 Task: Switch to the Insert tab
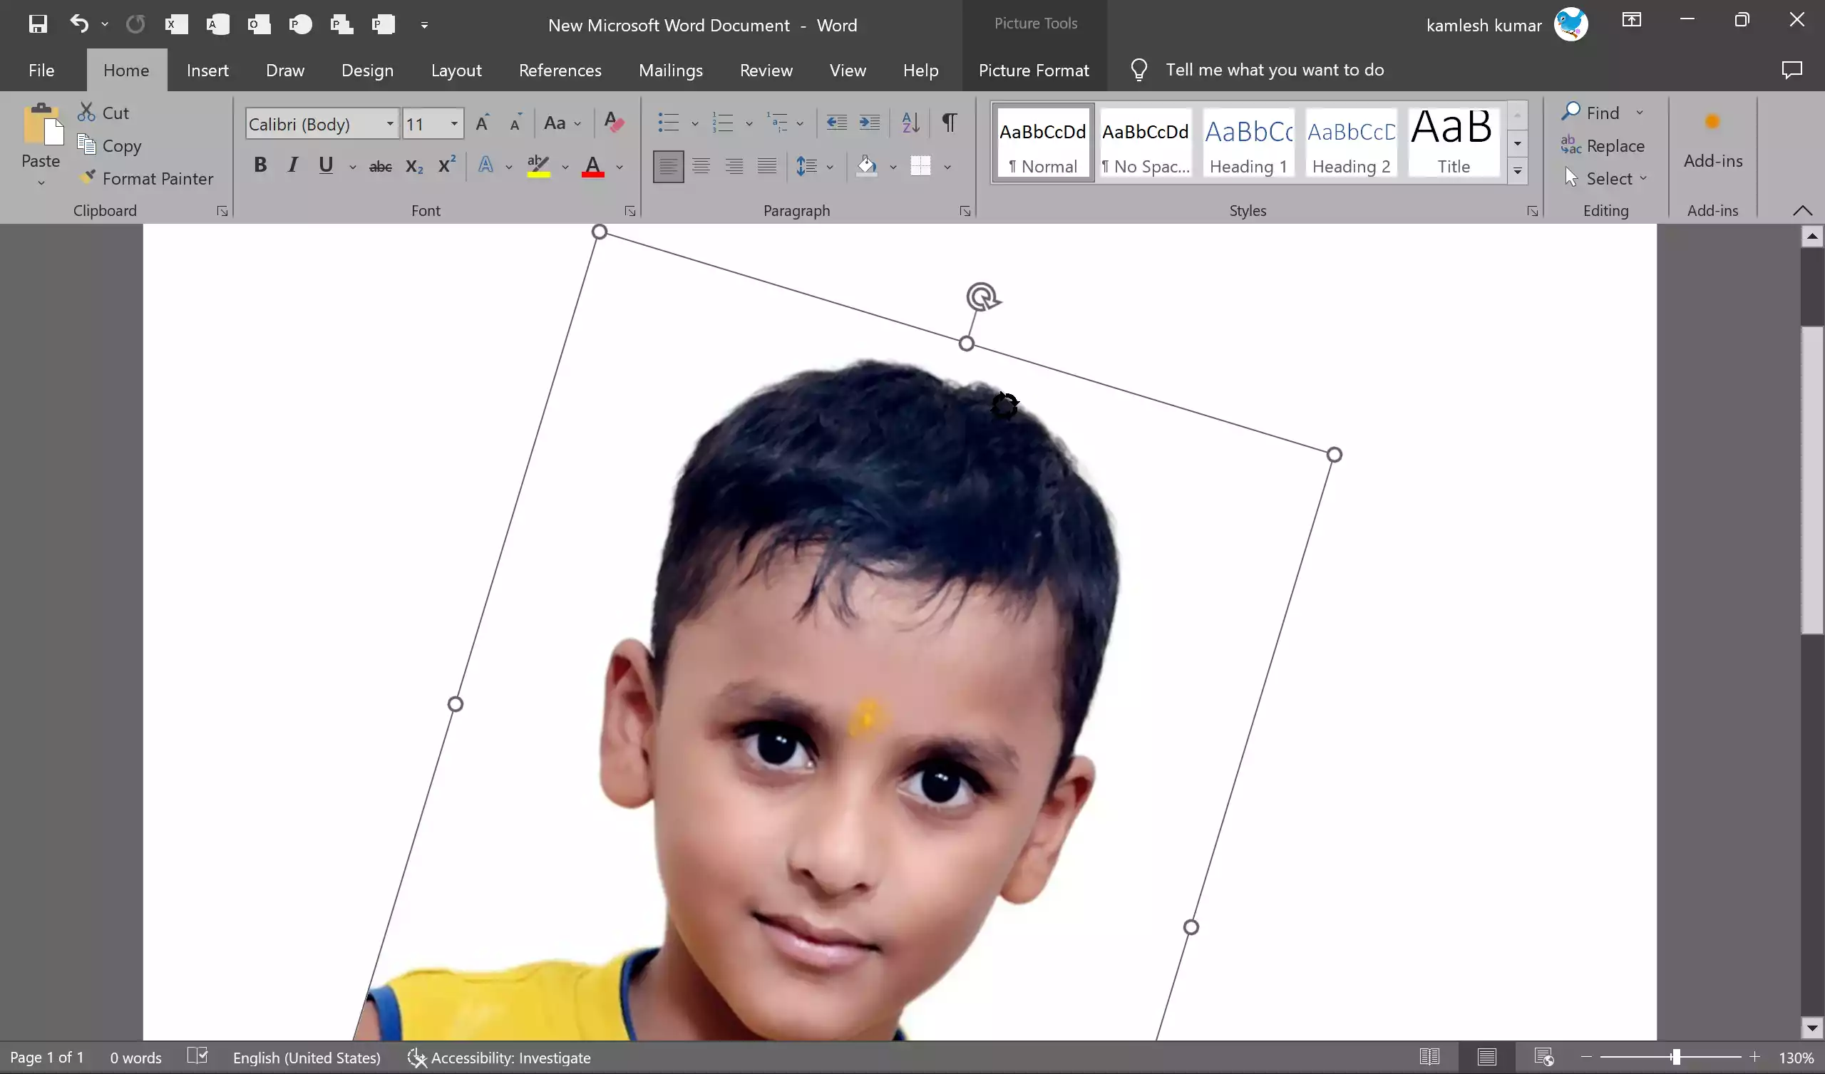pos(207,71)
